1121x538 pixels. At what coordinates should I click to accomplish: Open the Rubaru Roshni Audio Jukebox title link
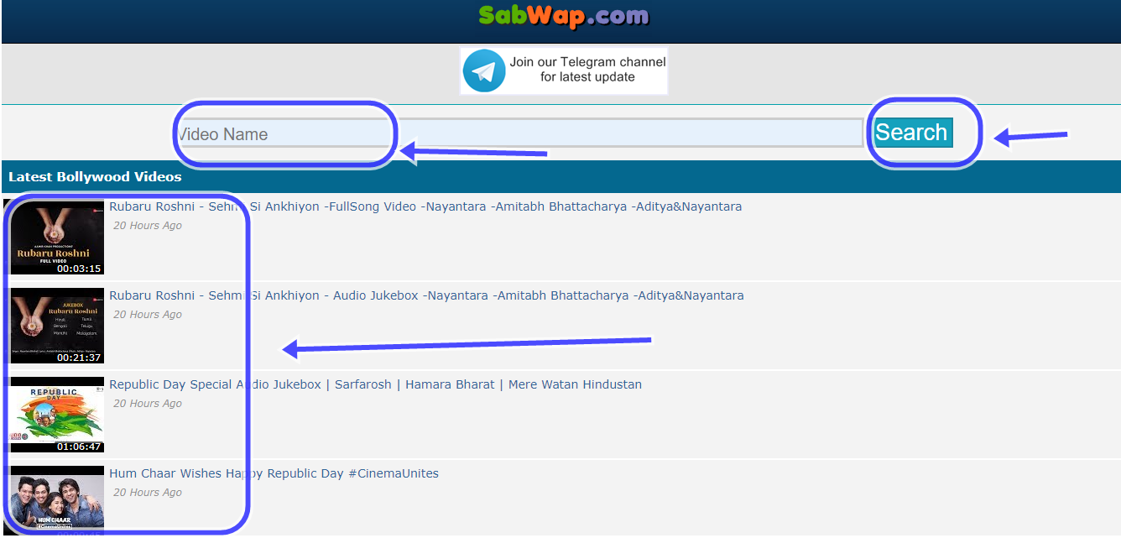(426, 295)
